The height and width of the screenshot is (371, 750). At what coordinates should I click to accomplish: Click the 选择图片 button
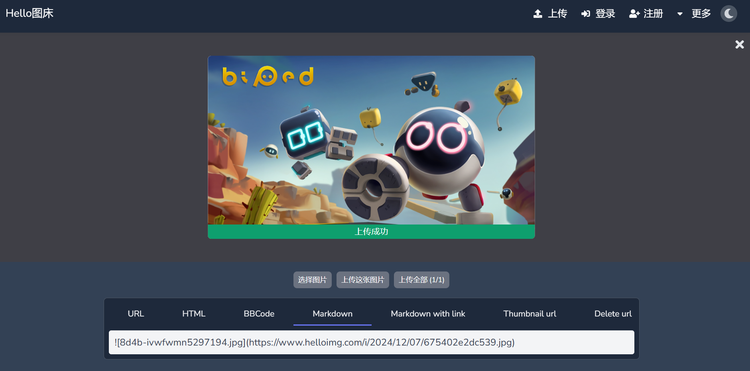pos(313,280)
